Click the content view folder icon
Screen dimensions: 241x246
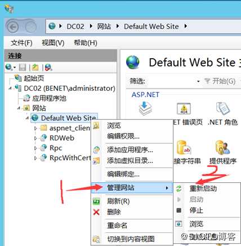point(96,239)
